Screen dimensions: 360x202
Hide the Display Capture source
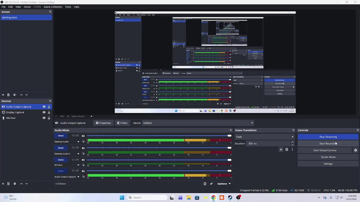point(44,112)
